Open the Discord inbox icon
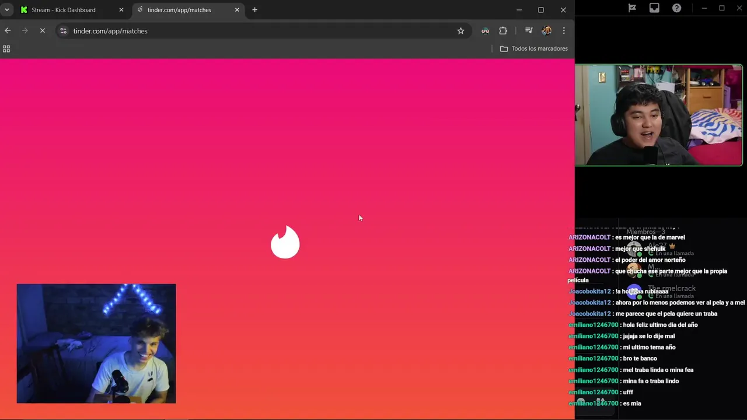747x420 pixels. pyautogui.click(x=654, y=8)
